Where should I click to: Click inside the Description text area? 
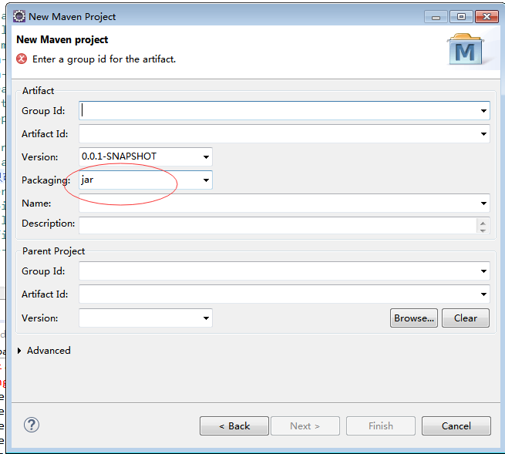point(278,225)
